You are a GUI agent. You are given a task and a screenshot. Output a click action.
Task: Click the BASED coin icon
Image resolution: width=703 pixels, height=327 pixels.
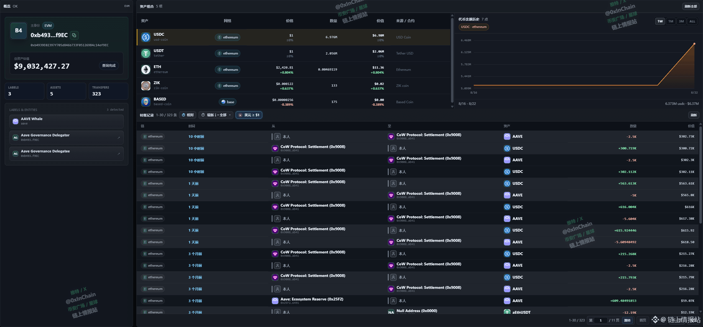pyautogui.click(x=146, y=102)
